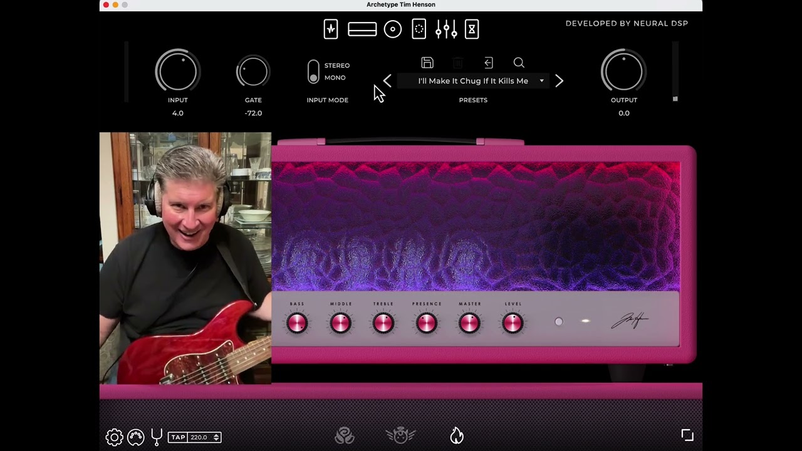Click the greyed-out delete preset trash icon
This screenshot has width=802, height=451.
coord(458,63)
